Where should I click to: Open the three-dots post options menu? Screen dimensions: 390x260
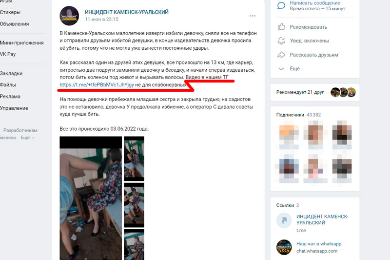click(x=252, y=16)
